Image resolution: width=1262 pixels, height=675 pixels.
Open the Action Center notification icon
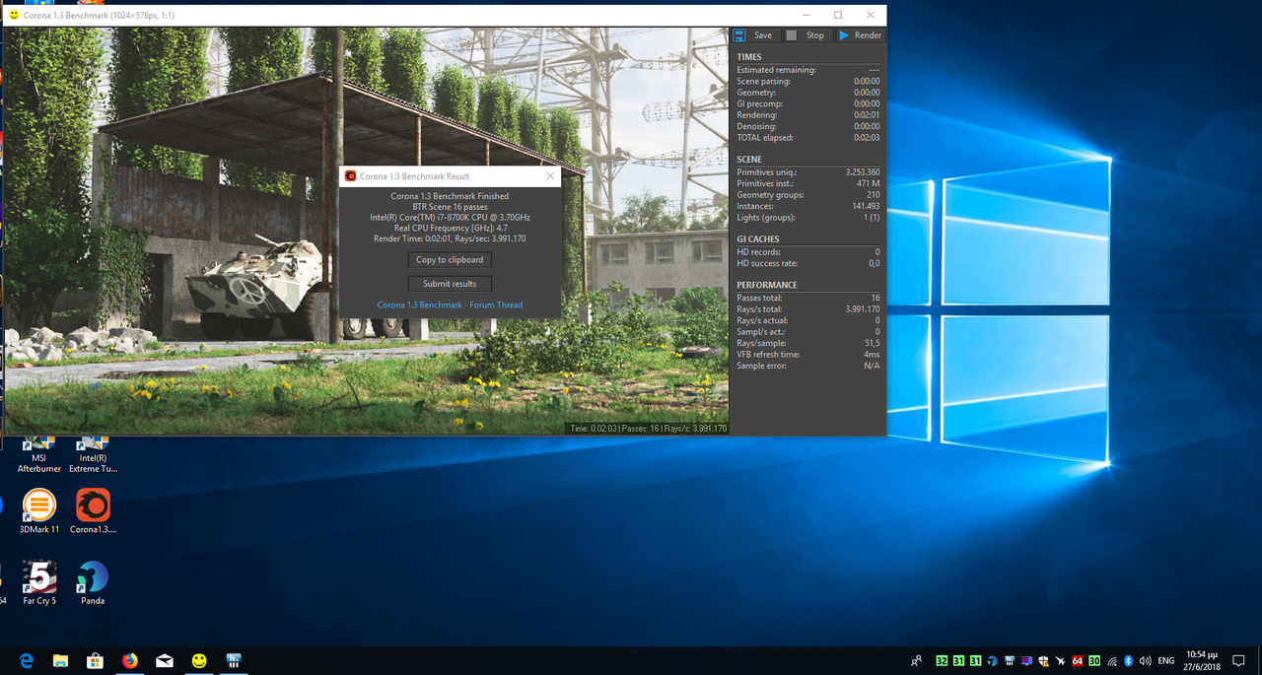point(1239,661)
